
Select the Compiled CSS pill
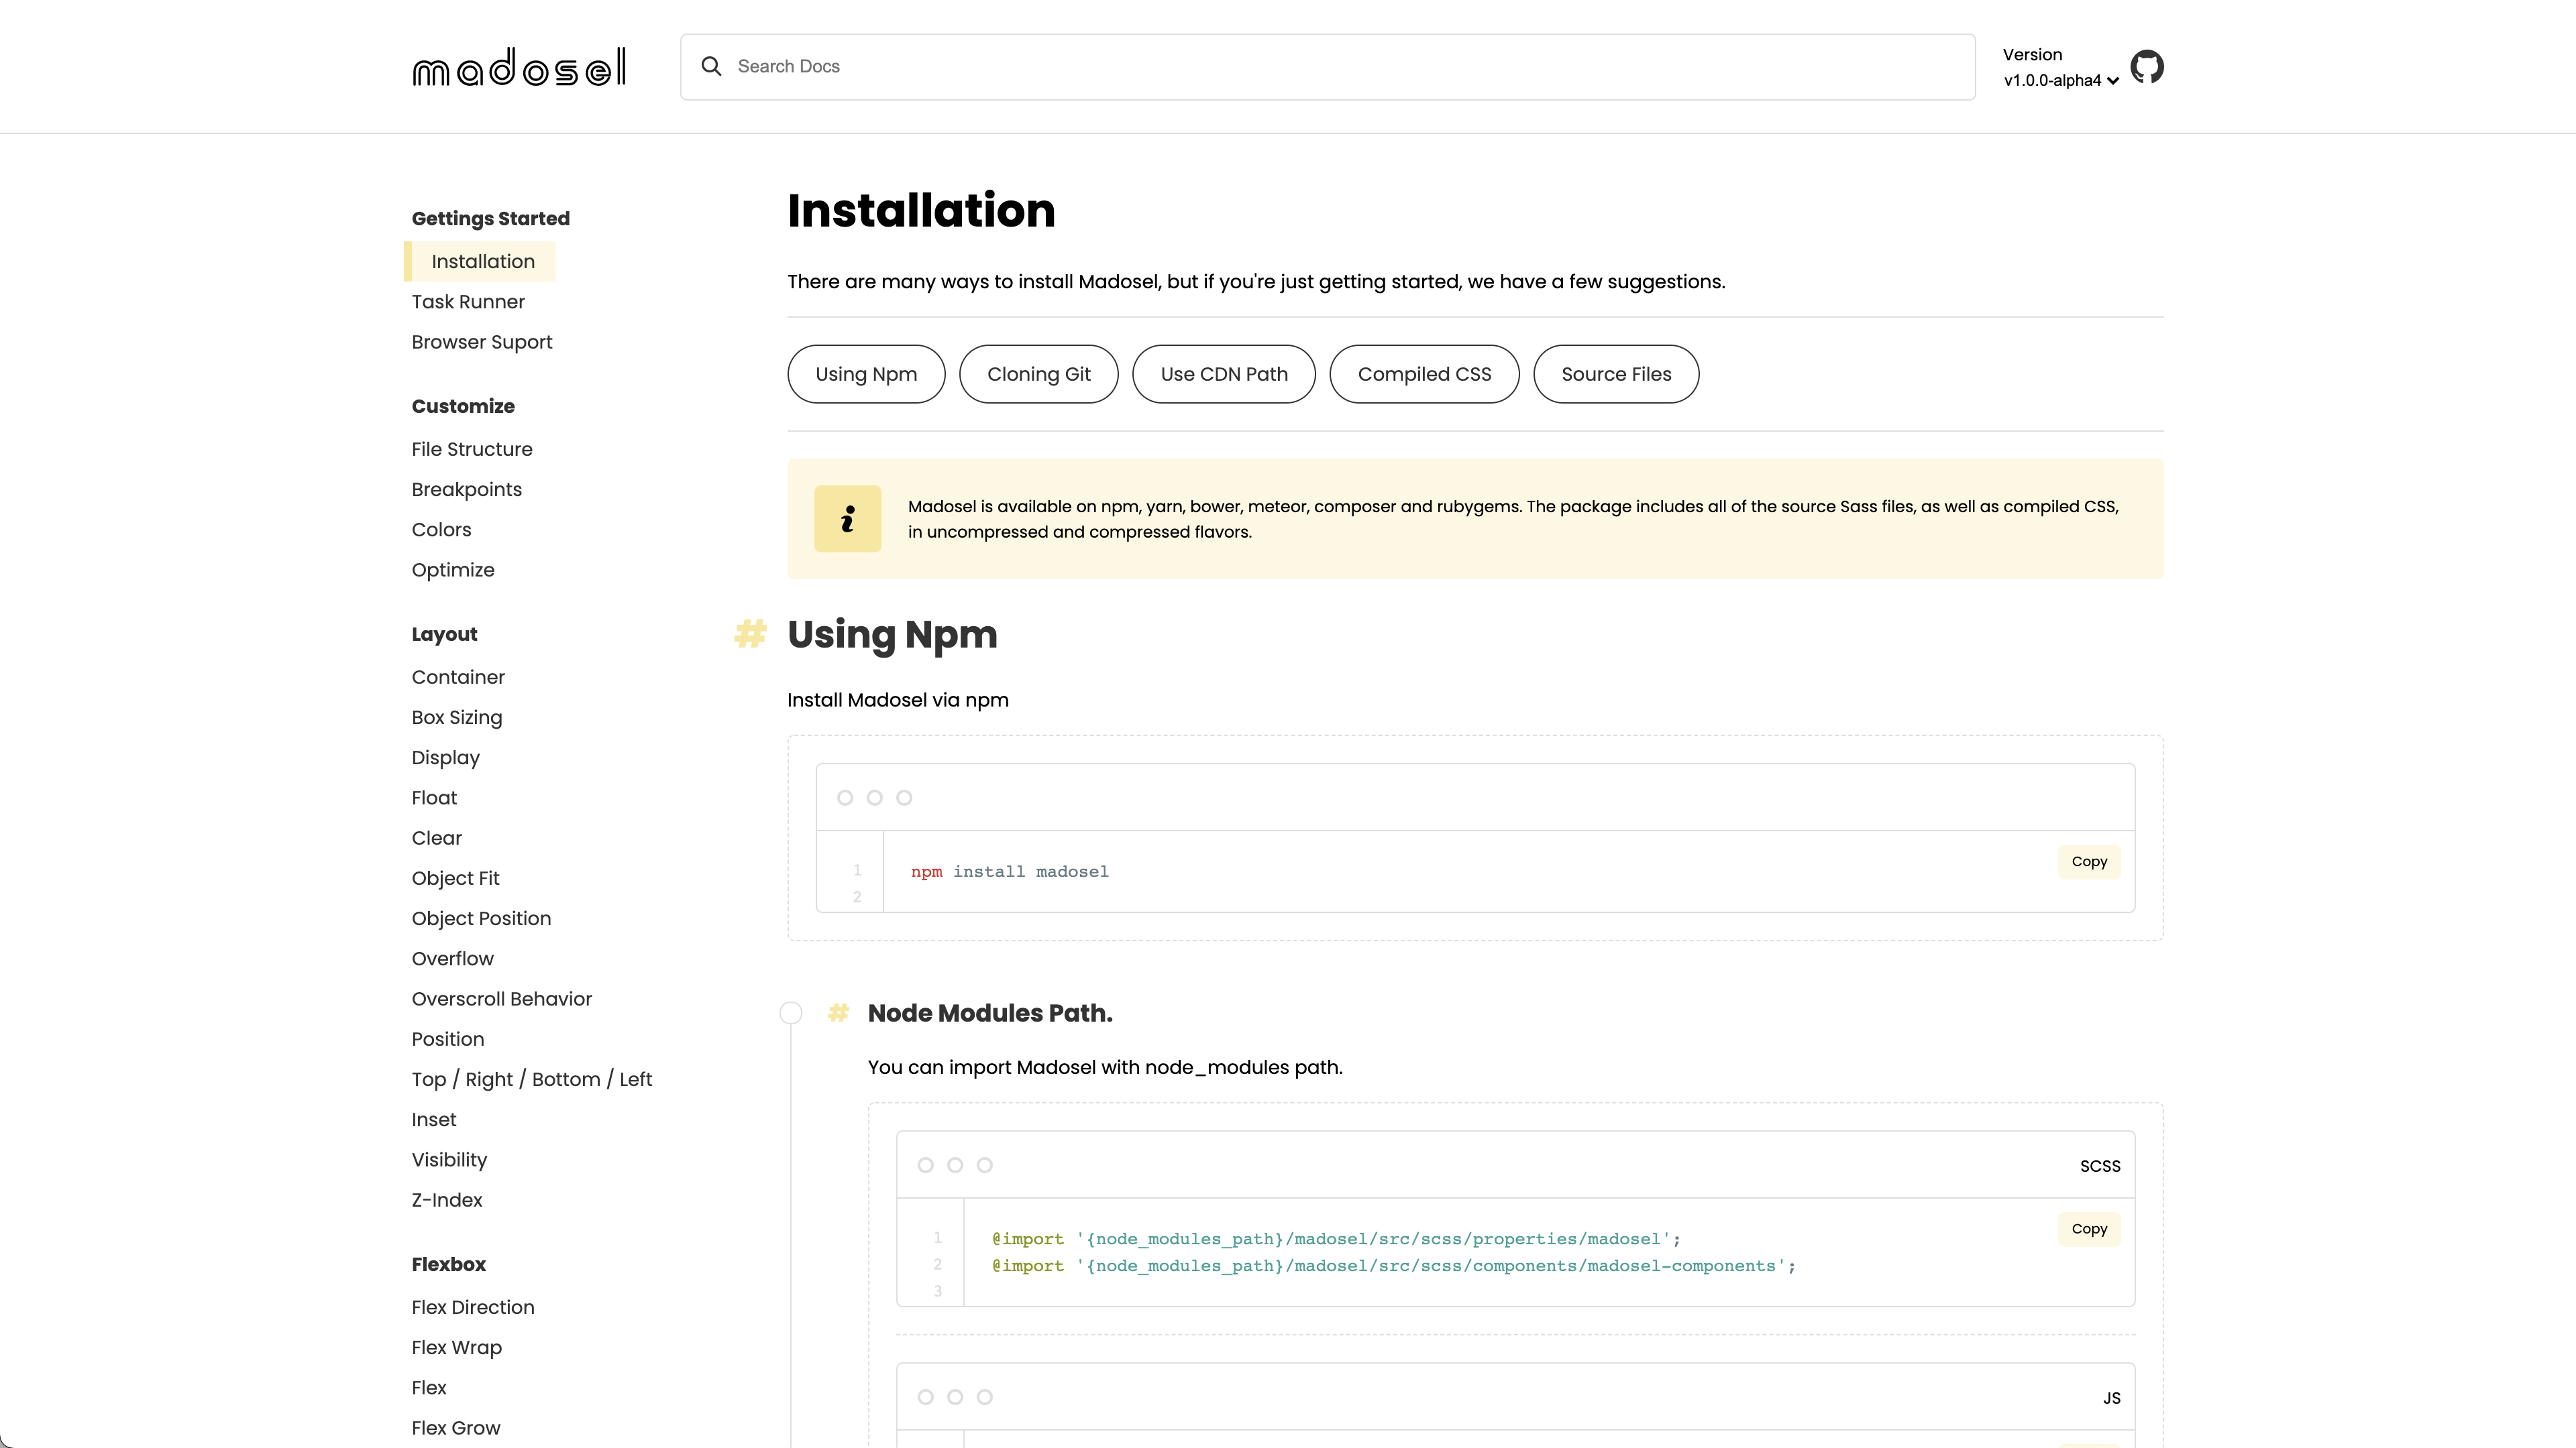1424,374
